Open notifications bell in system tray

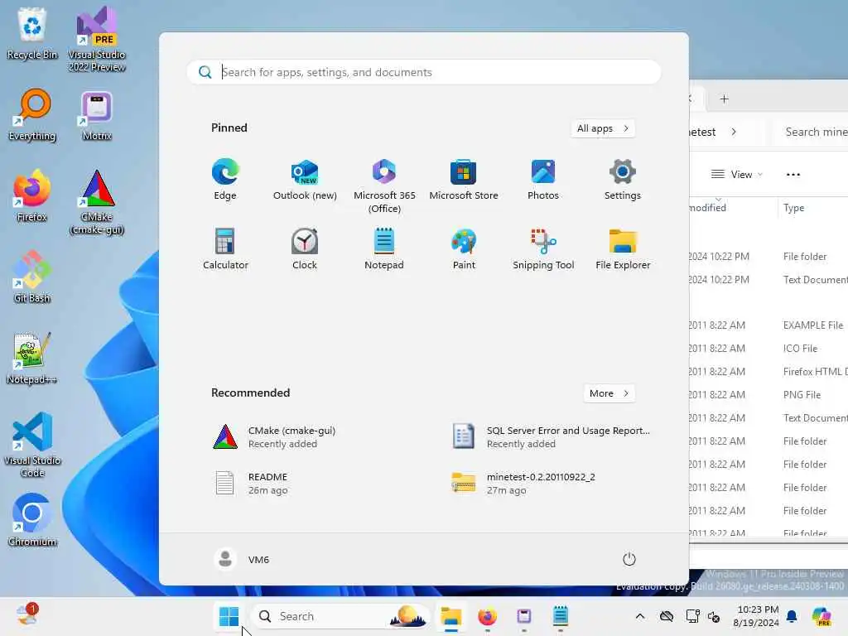coord(792,616)
